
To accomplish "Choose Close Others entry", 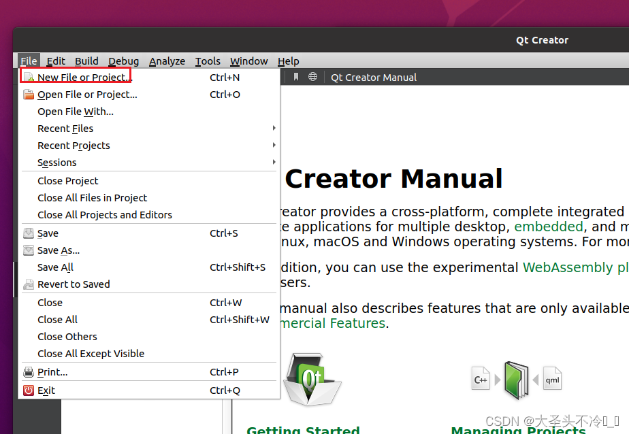I will tap(149, 337).
